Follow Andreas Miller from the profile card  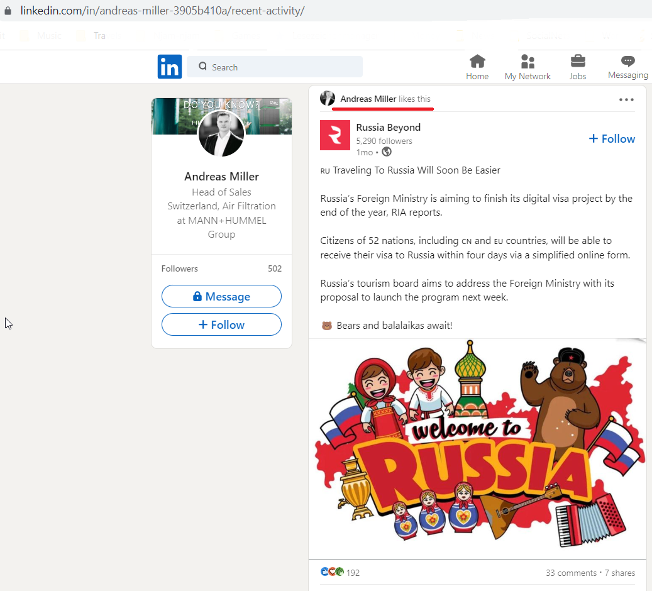[222, 324]
